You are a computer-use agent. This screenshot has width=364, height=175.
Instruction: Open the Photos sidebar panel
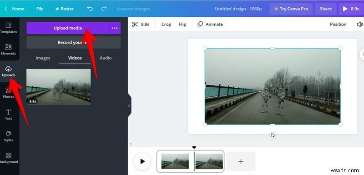pyautogui.click(x=8, y=93)
